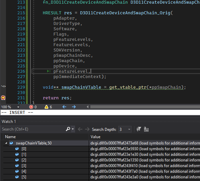Click the Watch 1 panel title

9,121
